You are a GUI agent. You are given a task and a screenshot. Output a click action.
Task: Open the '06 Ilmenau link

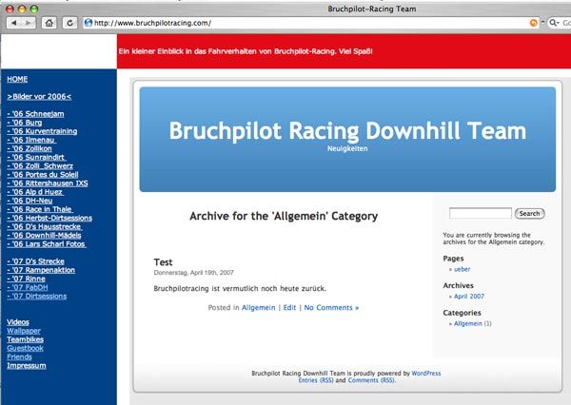(x=31, y=140)
